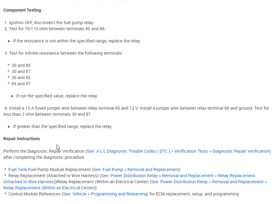Click 'If not the specified value' bullet
The height and width of the screenshot is (204, 275).
click(x=57, y=96)
